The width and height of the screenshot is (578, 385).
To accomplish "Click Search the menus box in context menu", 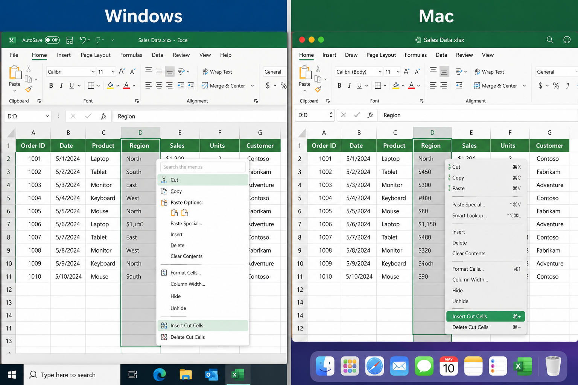I will [x=203, y=167].
